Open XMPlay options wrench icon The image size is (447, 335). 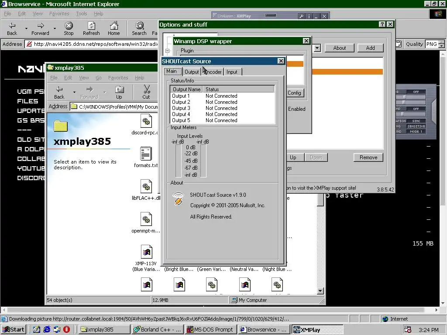click(302, 16)
